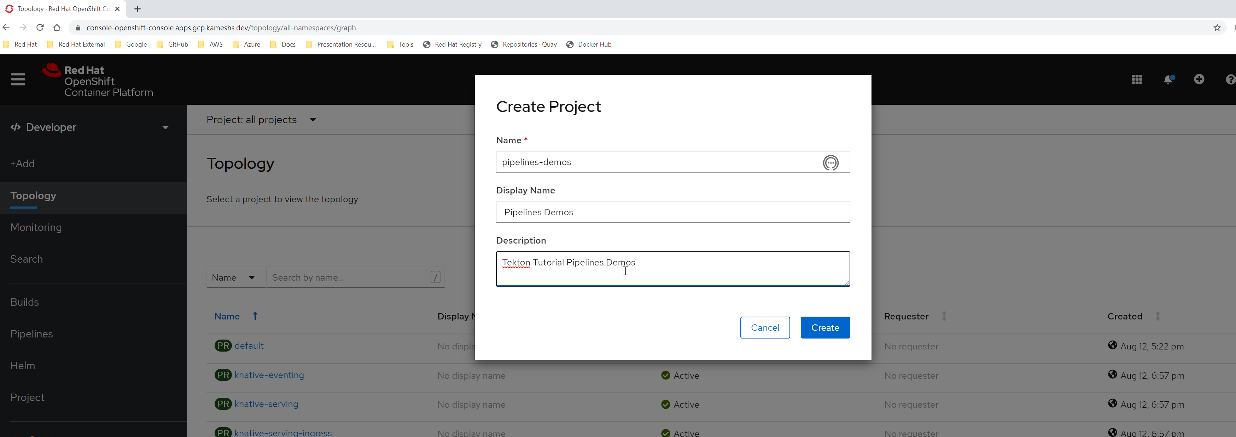Open the Tools bookmarks folder
1236x437 pixels.
pos(400,44)
